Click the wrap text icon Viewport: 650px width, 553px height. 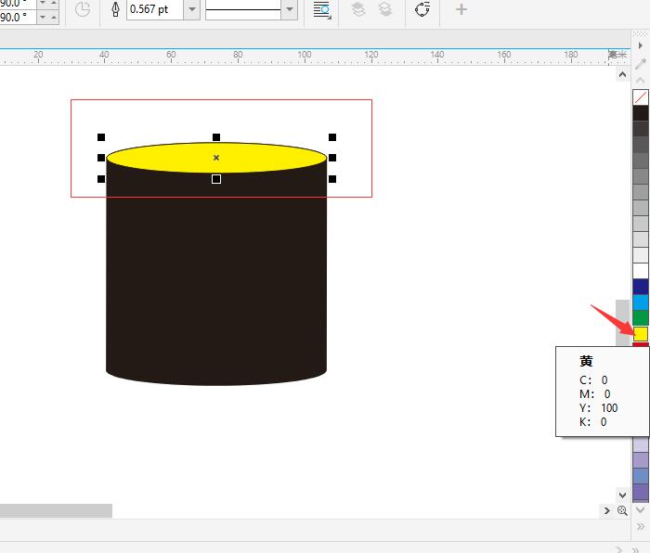321,9
